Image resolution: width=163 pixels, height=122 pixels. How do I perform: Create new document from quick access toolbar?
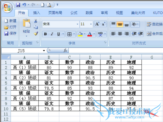pyautogui.click(x=42, y=5)
